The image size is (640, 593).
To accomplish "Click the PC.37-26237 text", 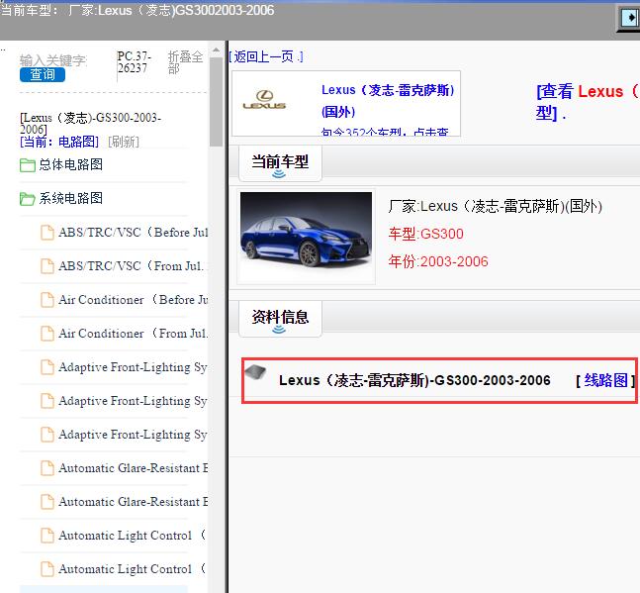I will click(135, 62).
